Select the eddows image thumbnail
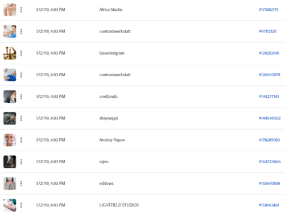The image size is (285, 215). tap(10, 183)
